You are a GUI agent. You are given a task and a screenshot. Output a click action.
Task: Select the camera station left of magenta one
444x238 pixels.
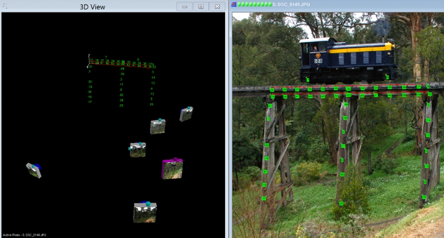137,149
